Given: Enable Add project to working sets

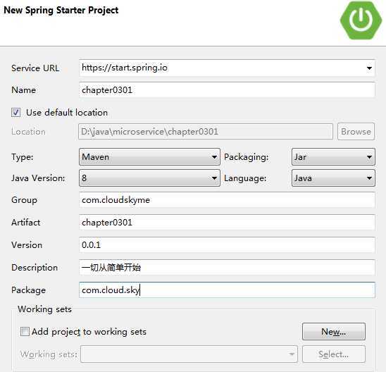Looking at the screenshot, I should click(x=25, y=331).
